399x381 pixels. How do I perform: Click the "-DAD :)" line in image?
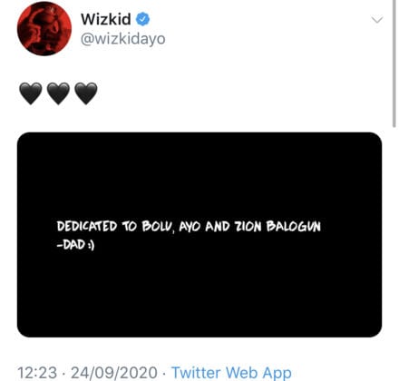click(75, 245)
